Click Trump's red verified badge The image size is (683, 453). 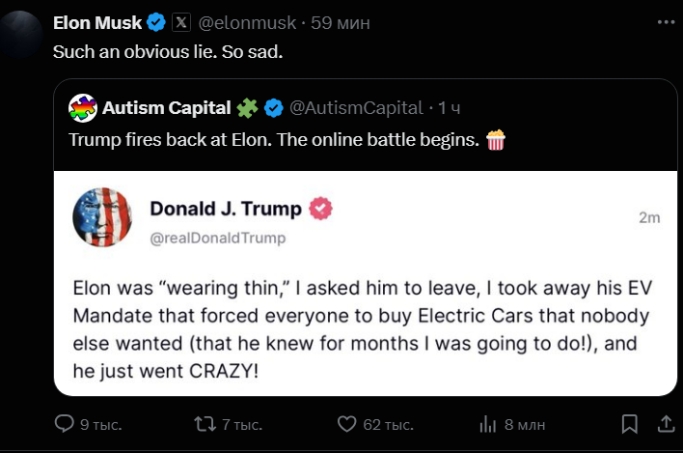tap(320, 209)
